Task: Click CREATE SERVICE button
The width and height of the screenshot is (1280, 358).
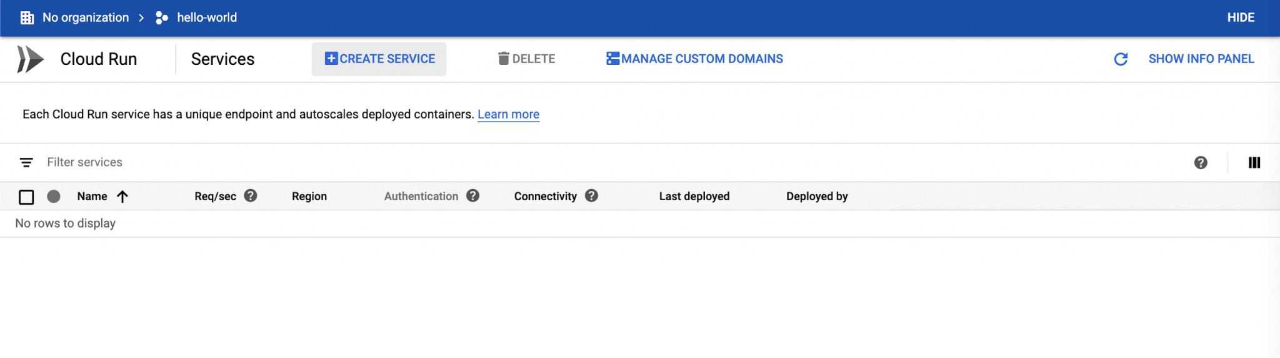Action: click(379, 59)
